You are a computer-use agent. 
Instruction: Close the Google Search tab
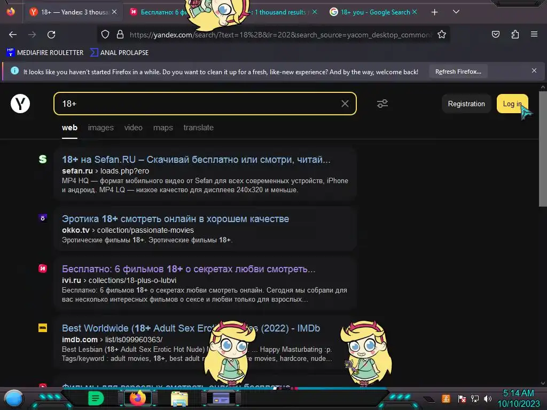pos(415,12)
